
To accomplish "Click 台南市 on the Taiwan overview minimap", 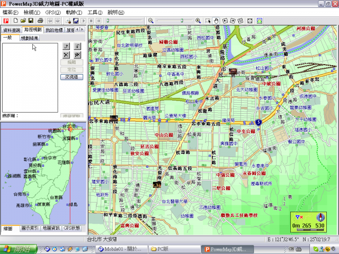I will pos(21,194).
